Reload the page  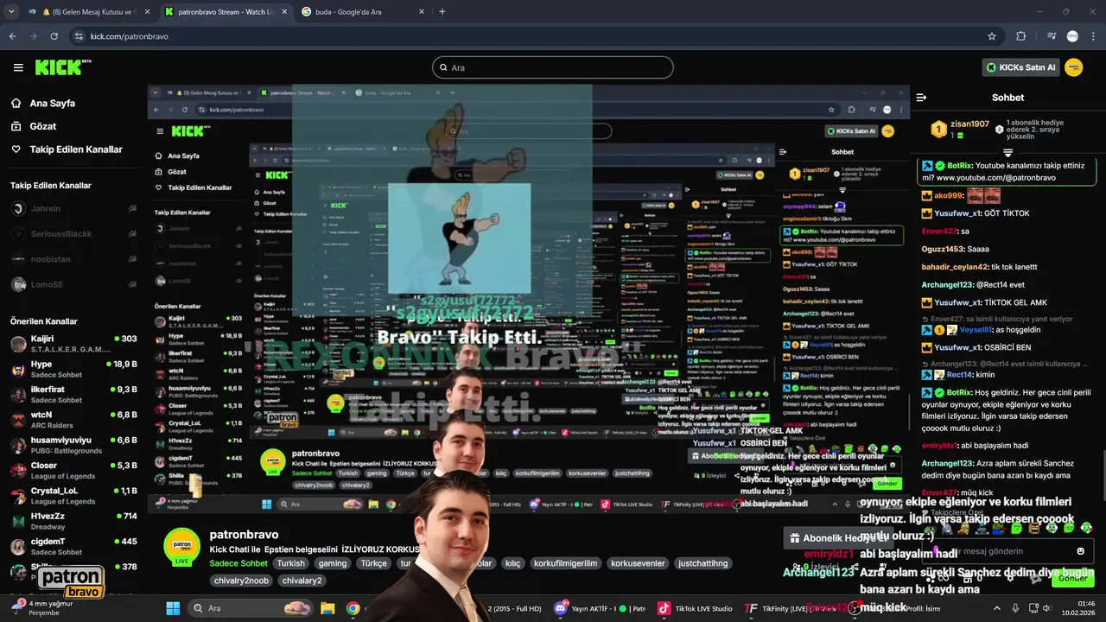point(54,36)
